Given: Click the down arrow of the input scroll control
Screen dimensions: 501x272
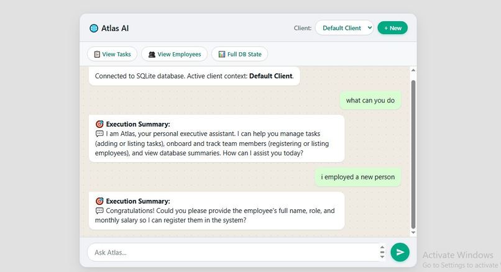Looking at the screenshot, I should coord(382,256).
